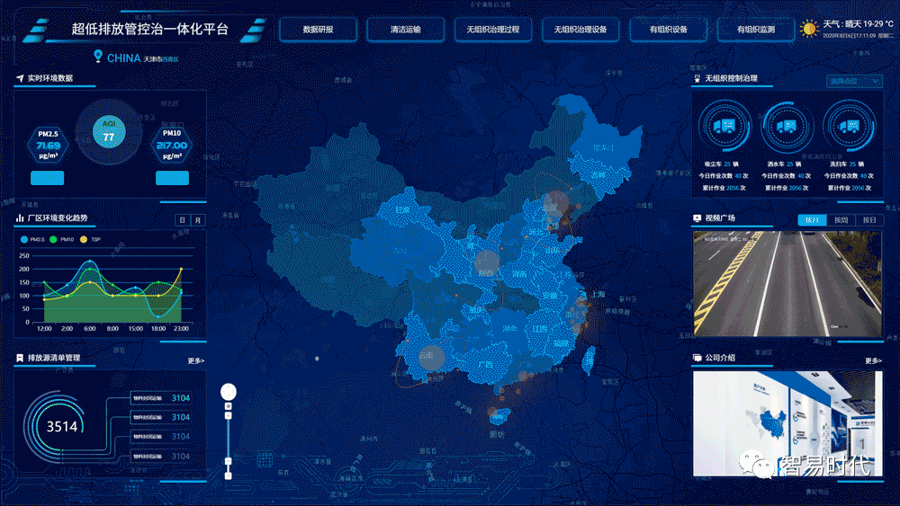
Task: Click the map zoom slider track
Action: [229, 439]
